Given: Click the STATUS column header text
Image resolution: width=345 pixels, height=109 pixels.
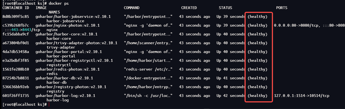Looking at the screenshot, I should point(225,8).
